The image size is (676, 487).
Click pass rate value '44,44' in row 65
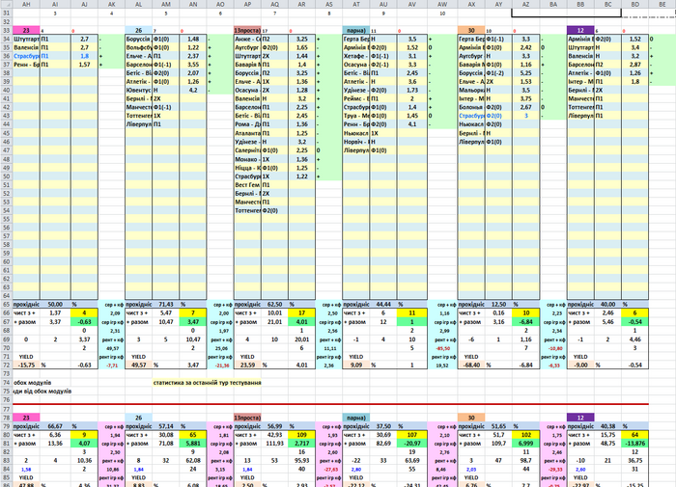(383, 304)
